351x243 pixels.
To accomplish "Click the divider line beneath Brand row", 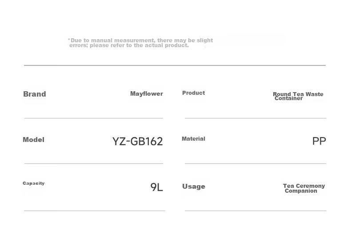I will point(94,118).
